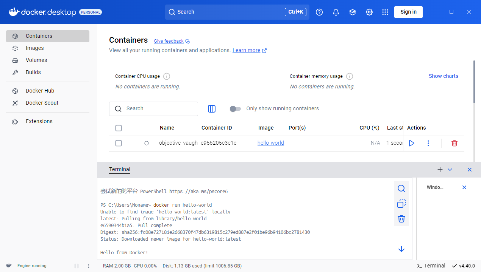Screen dimensions: 481x272
Task: Open Extensions from the sidebar
Action: coord(48,122)
